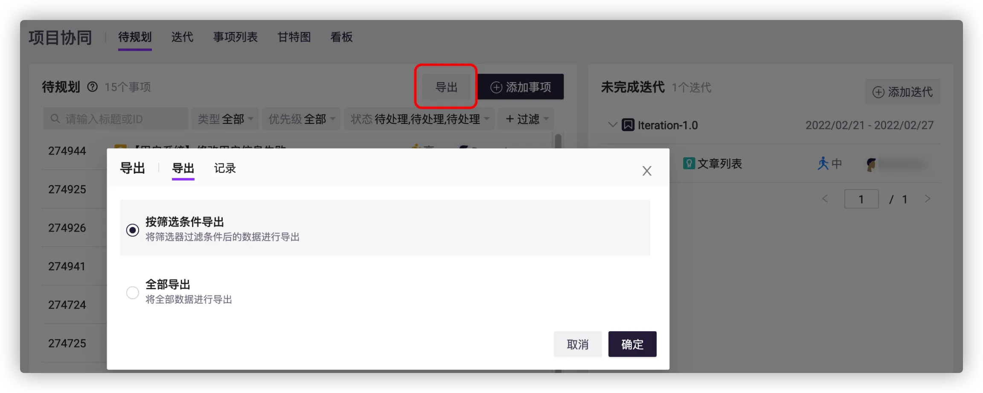
Task: Select the 按筛选条件导出 radio option
Action: [133, 230]
